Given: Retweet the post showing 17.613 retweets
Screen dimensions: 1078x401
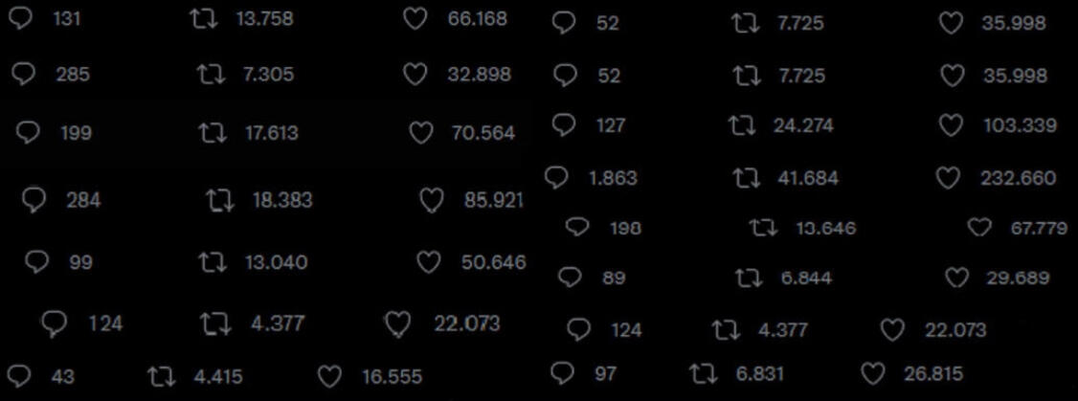Looking at the screenshot, I should point(212,133).
